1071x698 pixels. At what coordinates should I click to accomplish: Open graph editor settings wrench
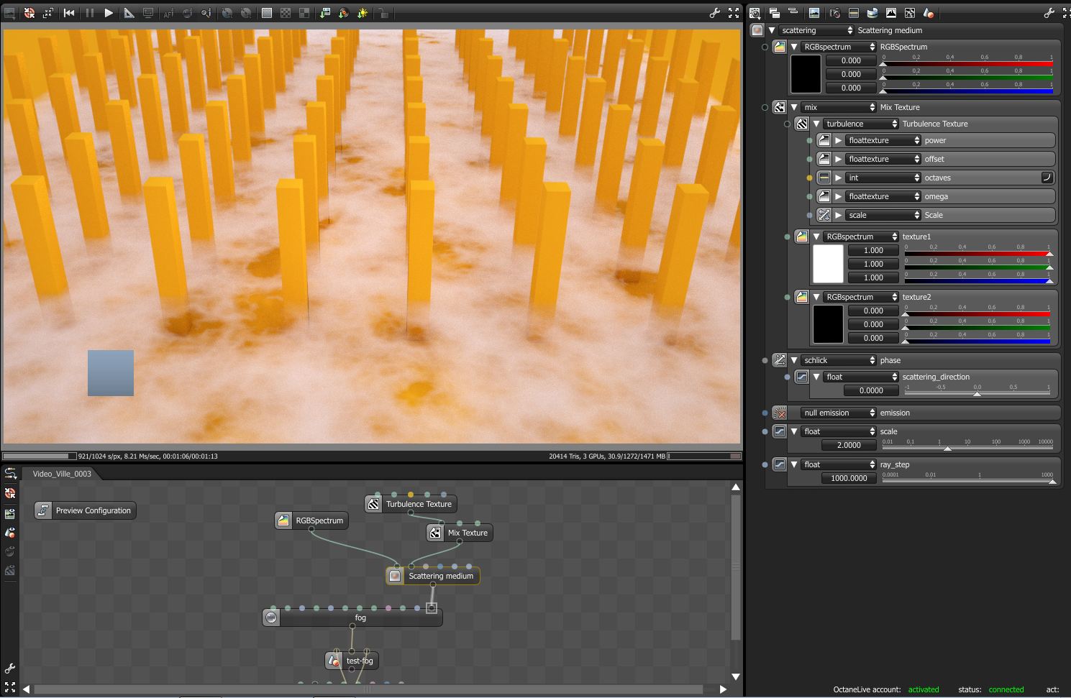coord(10,669)
